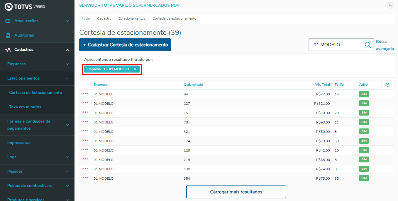Viewport: 398px width, 201px height.
Task: Open actions menu for row with 94 minutes
Action: [x=85, y=94]
